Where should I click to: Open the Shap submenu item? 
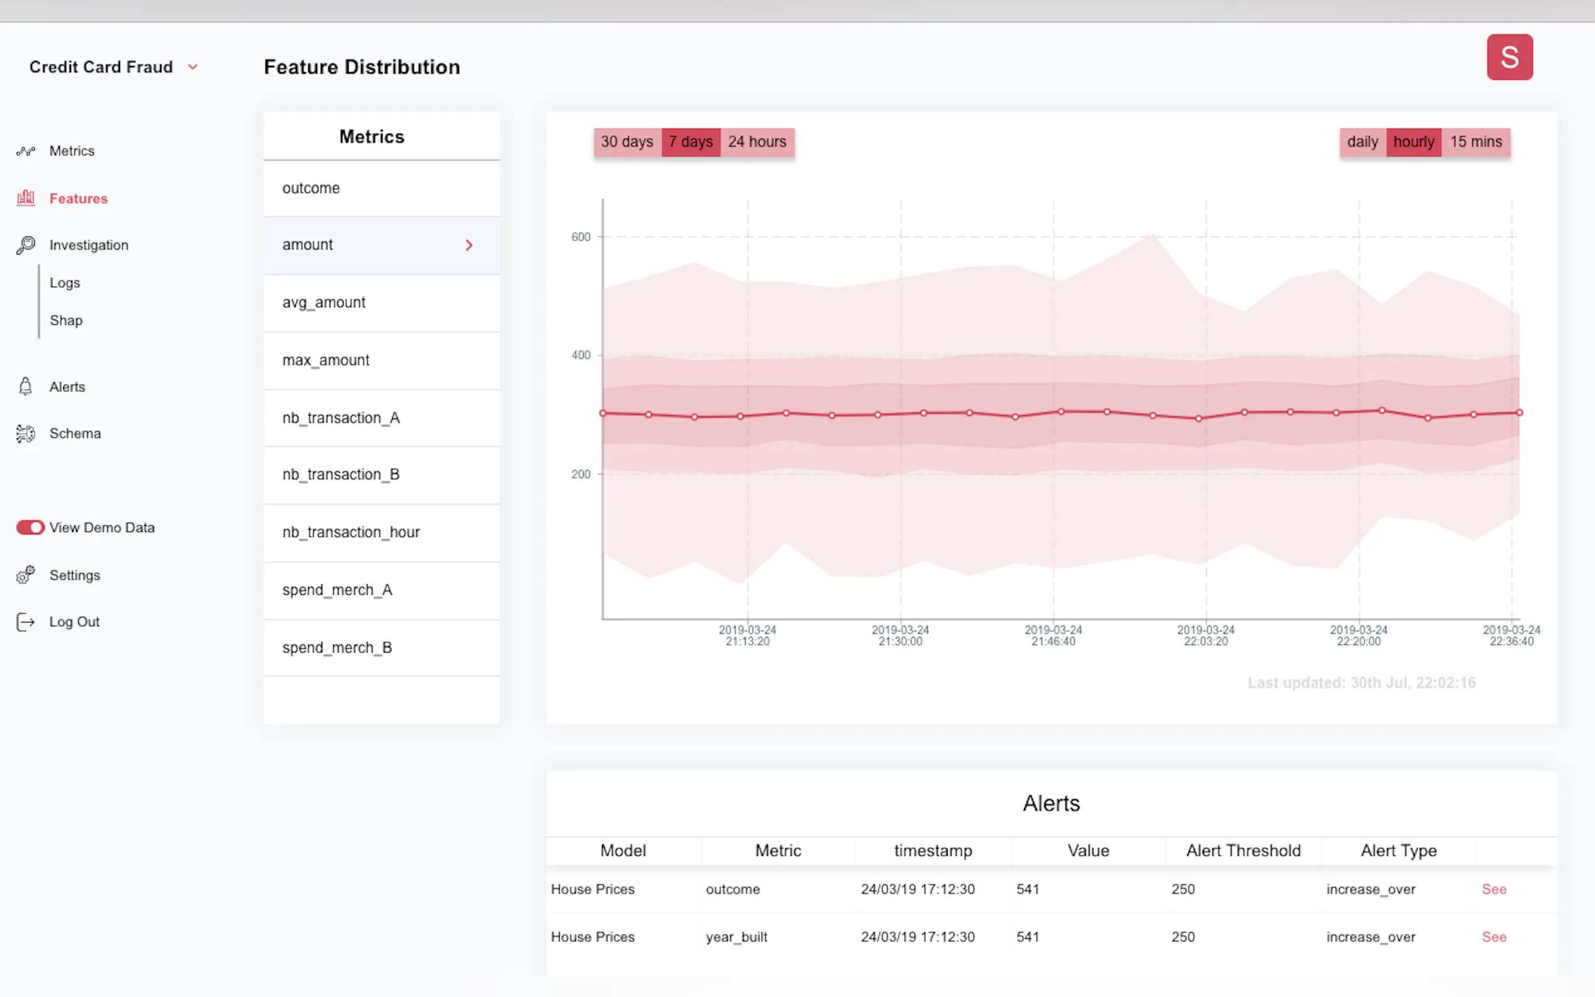(66, 320)
